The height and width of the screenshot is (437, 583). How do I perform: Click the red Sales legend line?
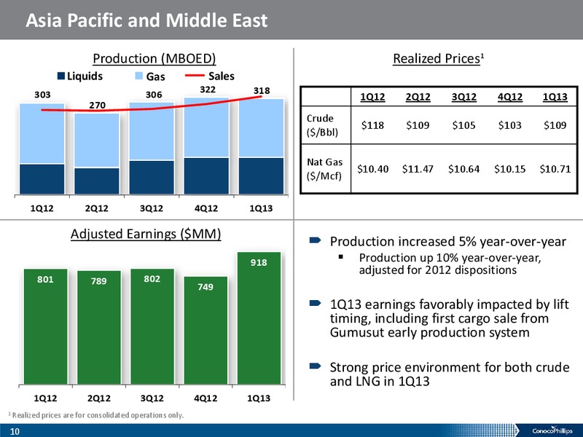click(x=195, y=76)
